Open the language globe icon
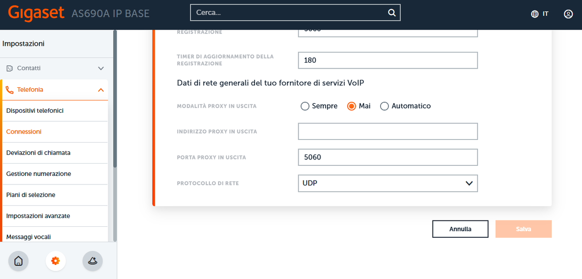The height and width of the screenshot is (279, 582). 535,14
